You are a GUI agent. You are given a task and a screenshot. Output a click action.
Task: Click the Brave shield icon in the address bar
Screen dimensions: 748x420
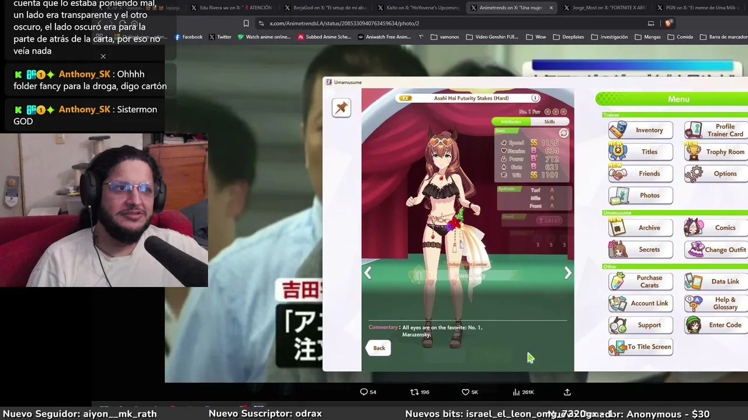click(x=669, y=23)
